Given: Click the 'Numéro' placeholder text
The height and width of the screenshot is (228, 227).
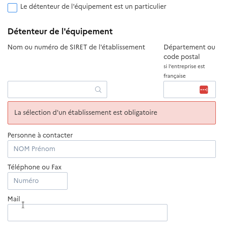Looking at the screenshot, I should click(x=26, y=181).
